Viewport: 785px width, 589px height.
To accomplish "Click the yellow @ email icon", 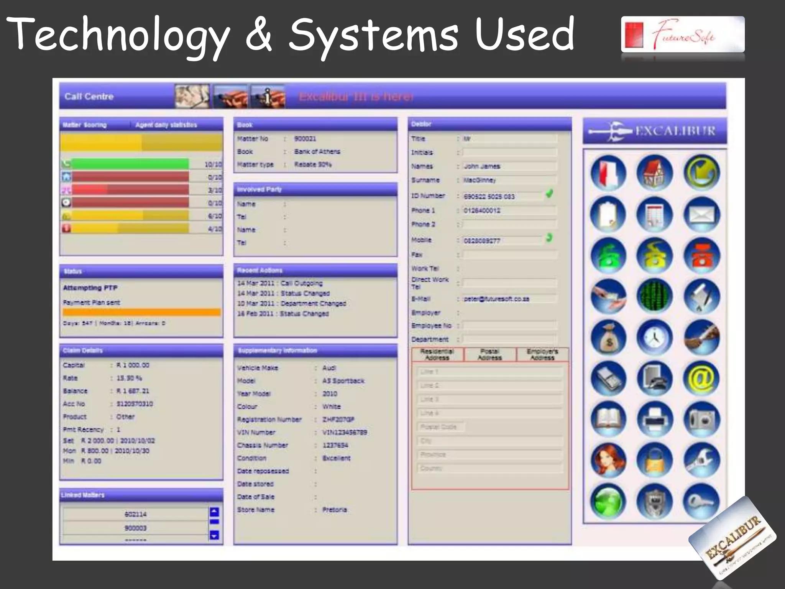I will pos(701,378).
